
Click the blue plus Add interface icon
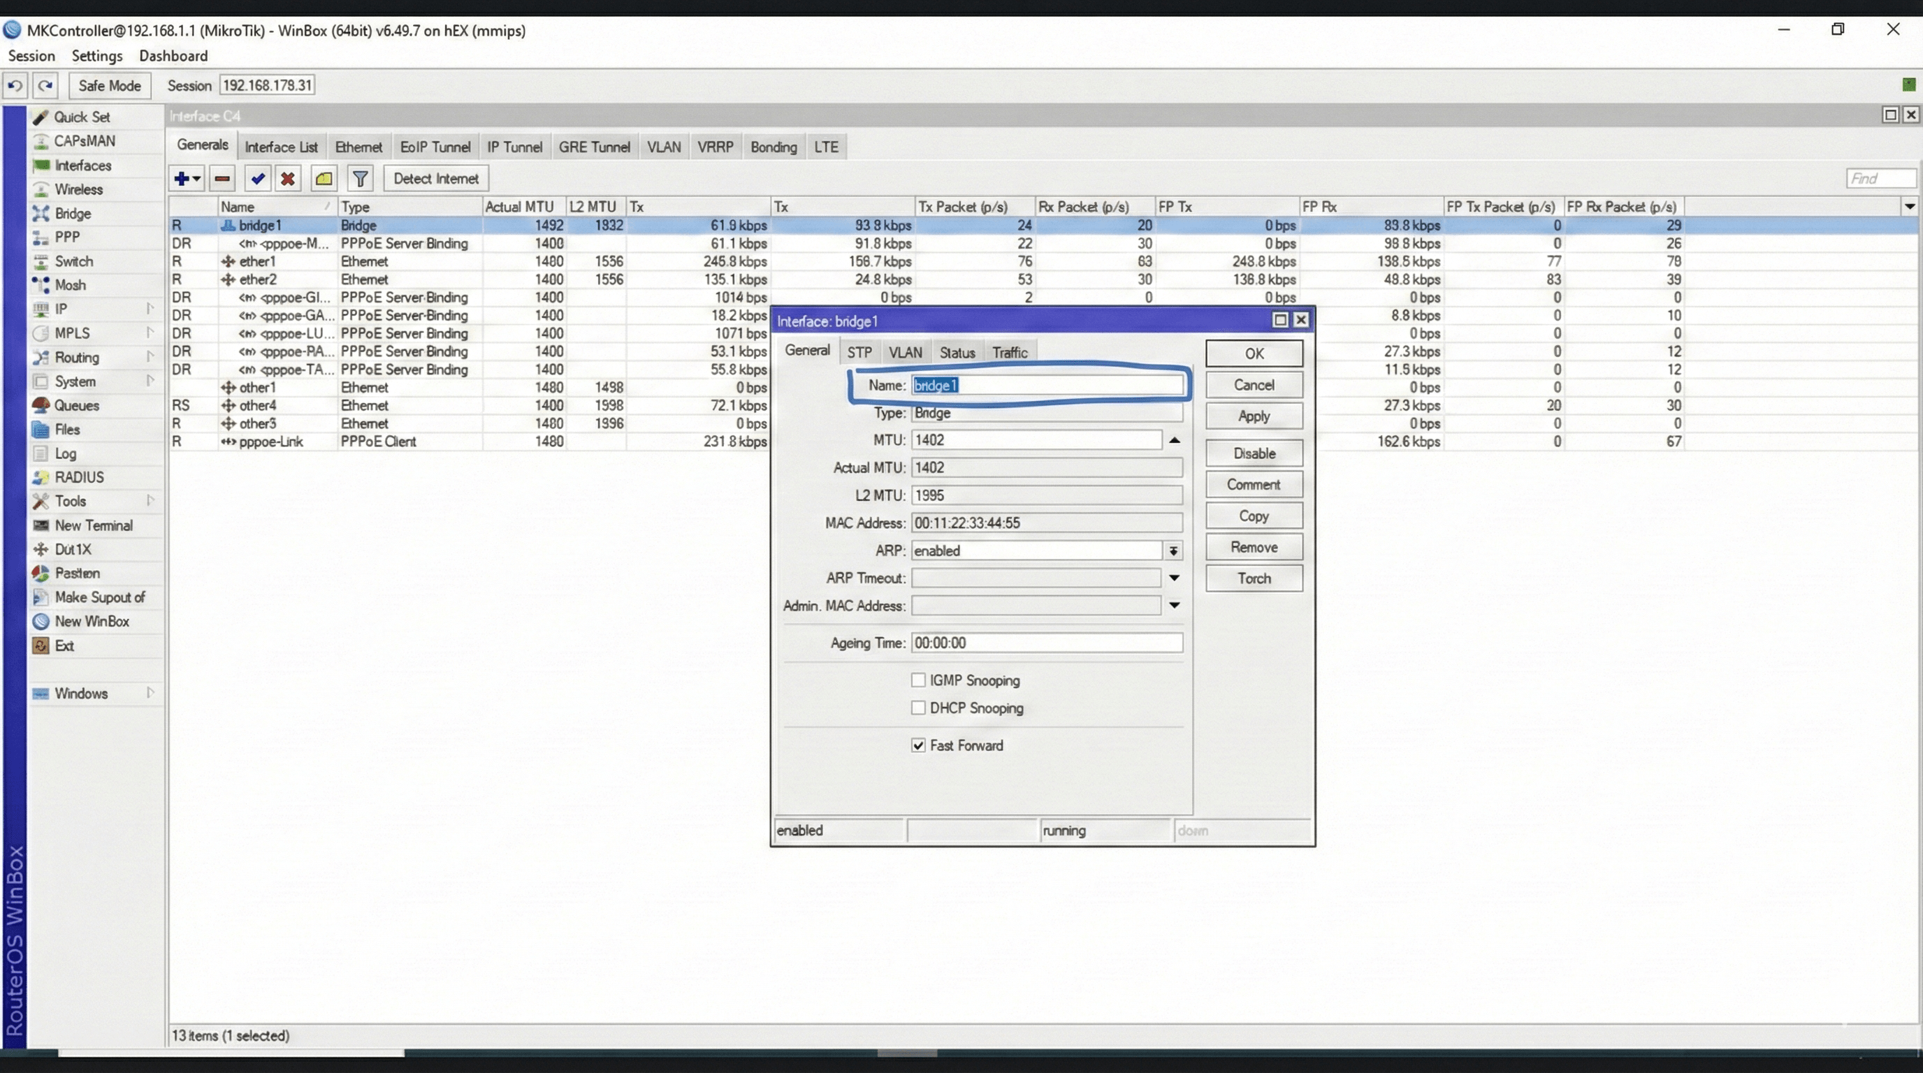(x=182, y=178)
